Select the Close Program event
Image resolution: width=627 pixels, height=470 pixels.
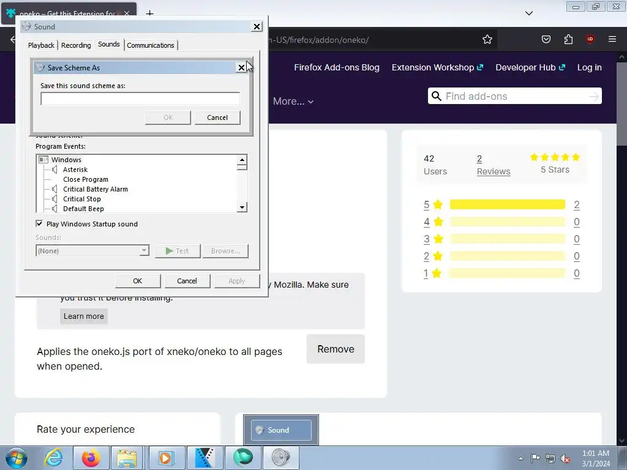click(x=86, y=179)
